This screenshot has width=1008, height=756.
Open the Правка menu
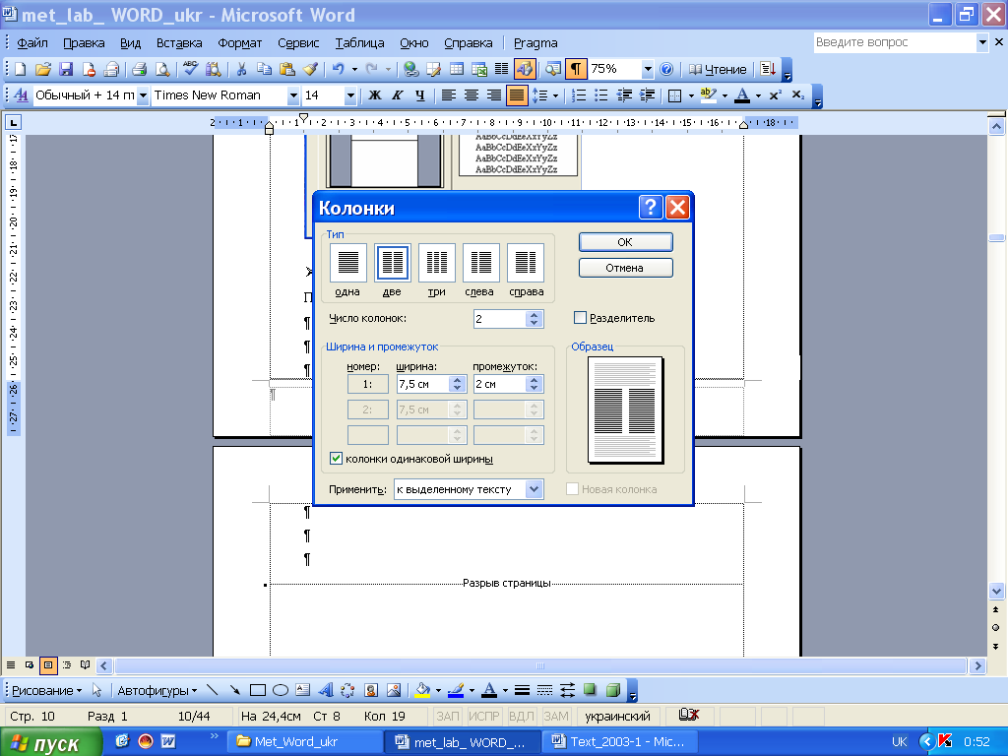click(84, 43)
